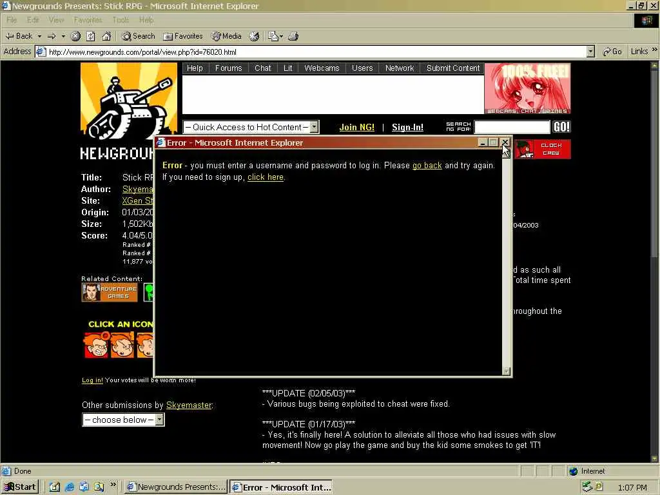The width and height of the screenshot is (660, 495).
Task: Open the Forums nav tab
Action: coord(229,68)
